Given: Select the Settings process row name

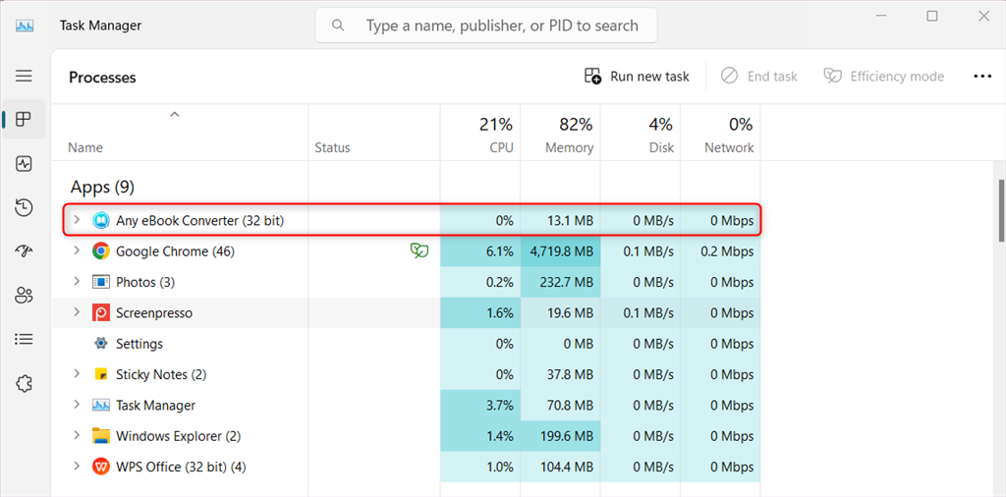Looking at the screenshot, I should (140, 344).
